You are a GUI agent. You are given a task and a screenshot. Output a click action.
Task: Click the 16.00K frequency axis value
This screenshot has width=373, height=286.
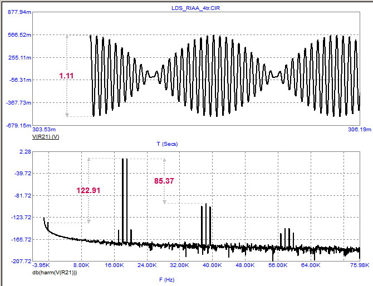tap(115, 265)
